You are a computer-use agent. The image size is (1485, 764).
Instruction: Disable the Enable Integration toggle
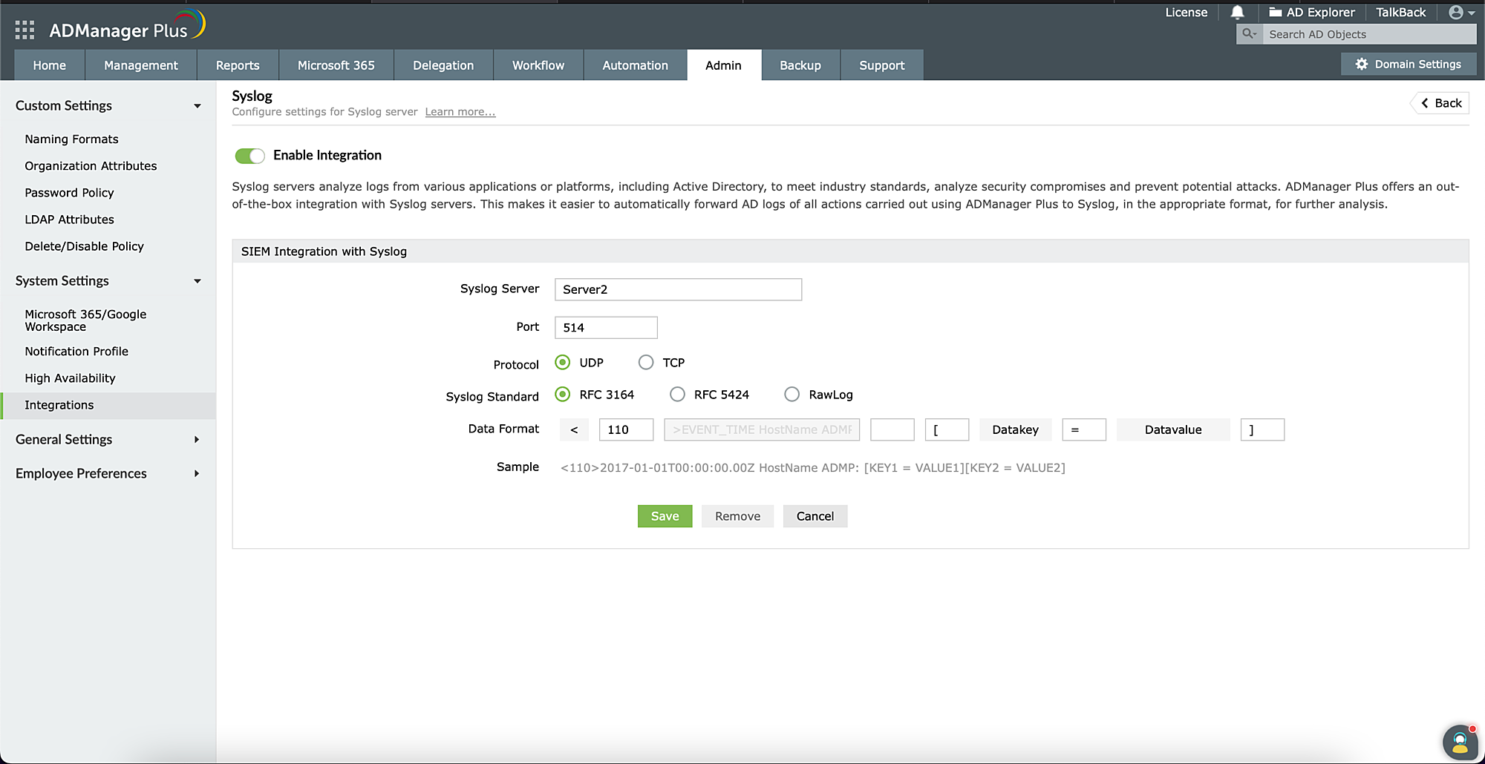[x=249, y=156]
